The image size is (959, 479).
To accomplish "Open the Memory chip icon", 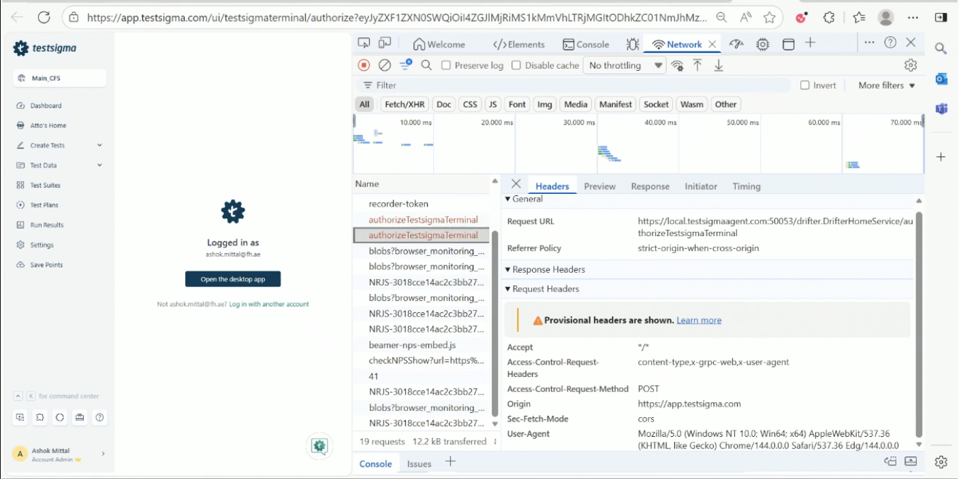I will pyautogui.click(x=763, y=44).
